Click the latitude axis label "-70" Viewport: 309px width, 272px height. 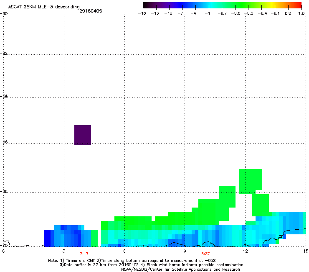4,246
